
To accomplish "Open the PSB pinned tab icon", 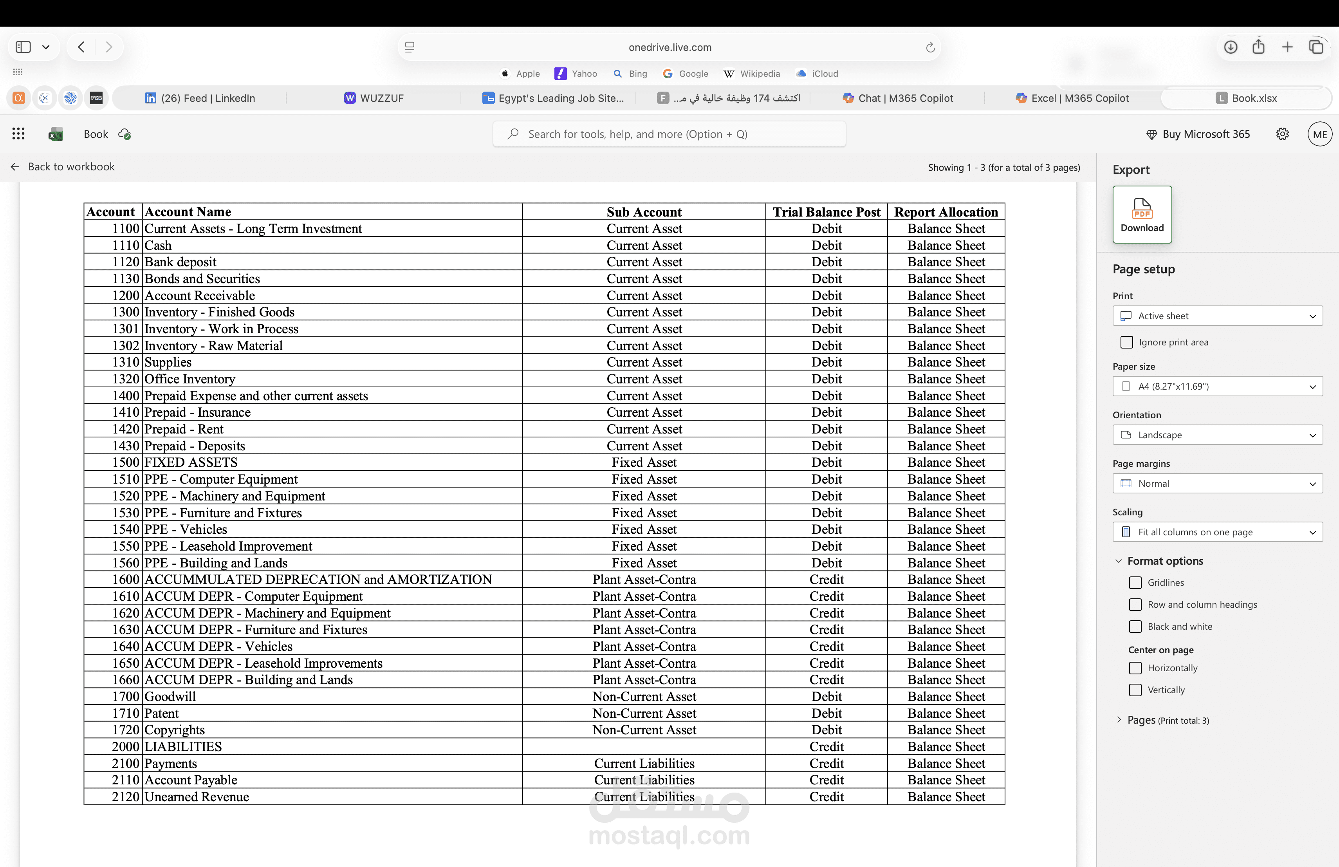I will pyautogui.click(x=96, y=98).
